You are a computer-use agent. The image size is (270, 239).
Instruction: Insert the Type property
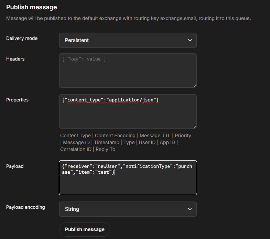tap(129, 142)
